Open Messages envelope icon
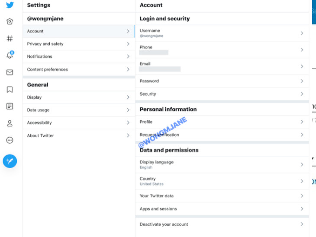 10,72
